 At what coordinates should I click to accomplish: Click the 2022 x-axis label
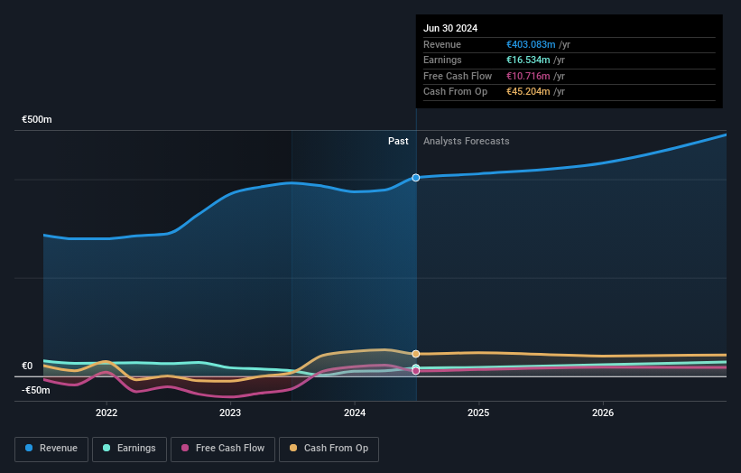coord(107,413)
